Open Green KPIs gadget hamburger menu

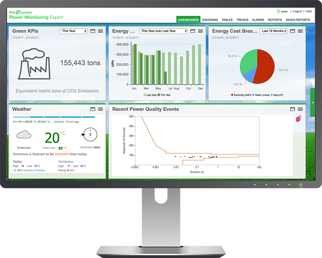click(x=100, y=31)
